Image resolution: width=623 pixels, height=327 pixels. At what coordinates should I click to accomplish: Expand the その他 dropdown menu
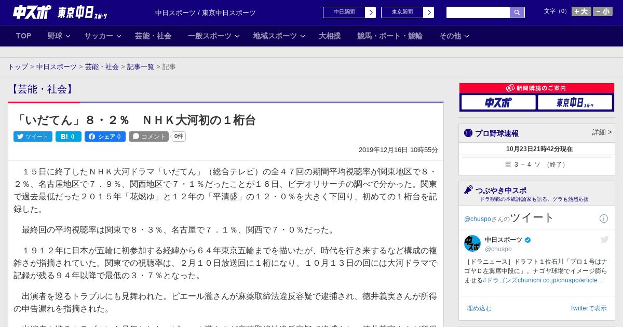[454, 36]
